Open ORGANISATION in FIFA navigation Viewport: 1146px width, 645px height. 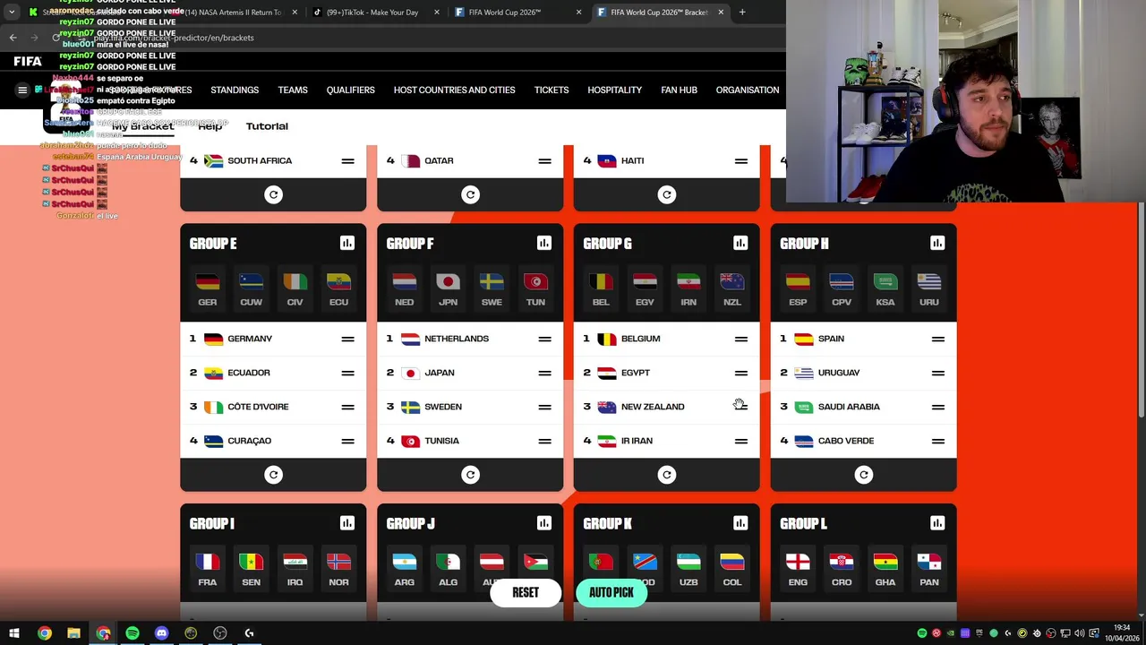(748, 90)
